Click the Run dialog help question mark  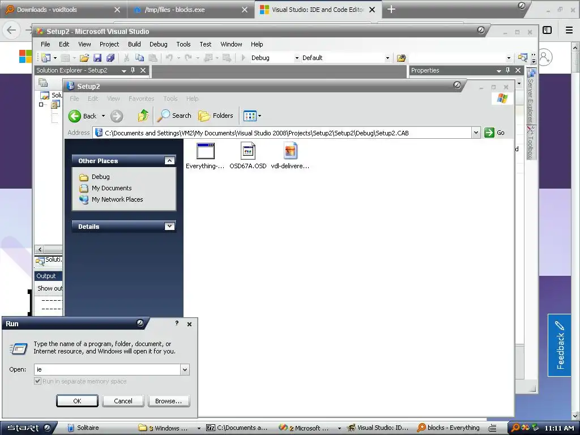pyautogui.click(x=177, y=323)
